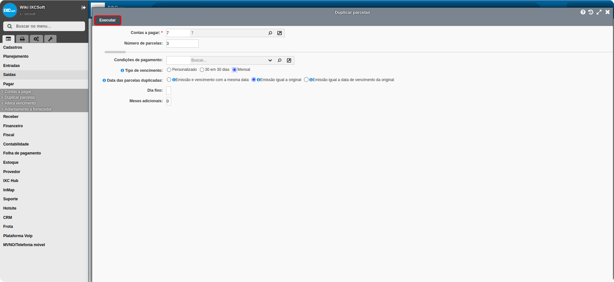Image resolution: width=614 pixels, height=282 pixels.
Task: Click the search magnifier in menu search
Action: tap(10, 26)
